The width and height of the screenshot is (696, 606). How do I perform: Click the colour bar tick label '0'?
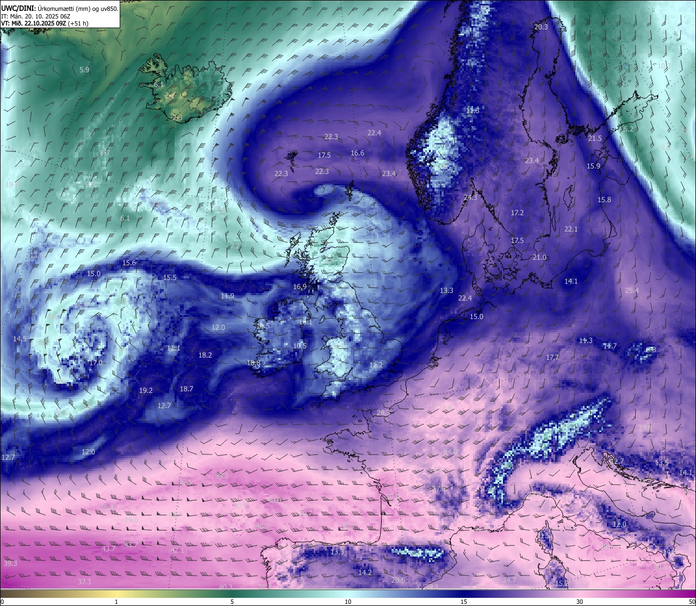pos(2,602)
